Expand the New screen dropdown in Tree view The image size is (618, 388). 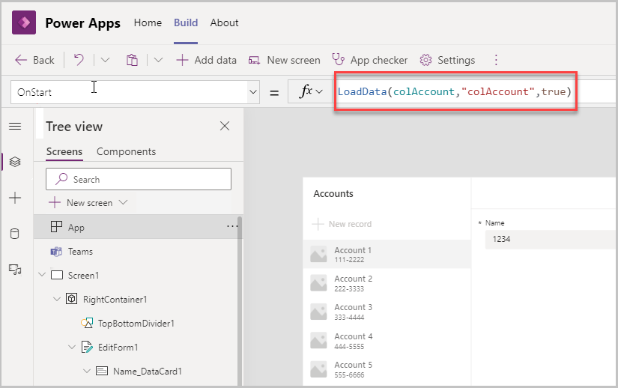tap(124, 202)
